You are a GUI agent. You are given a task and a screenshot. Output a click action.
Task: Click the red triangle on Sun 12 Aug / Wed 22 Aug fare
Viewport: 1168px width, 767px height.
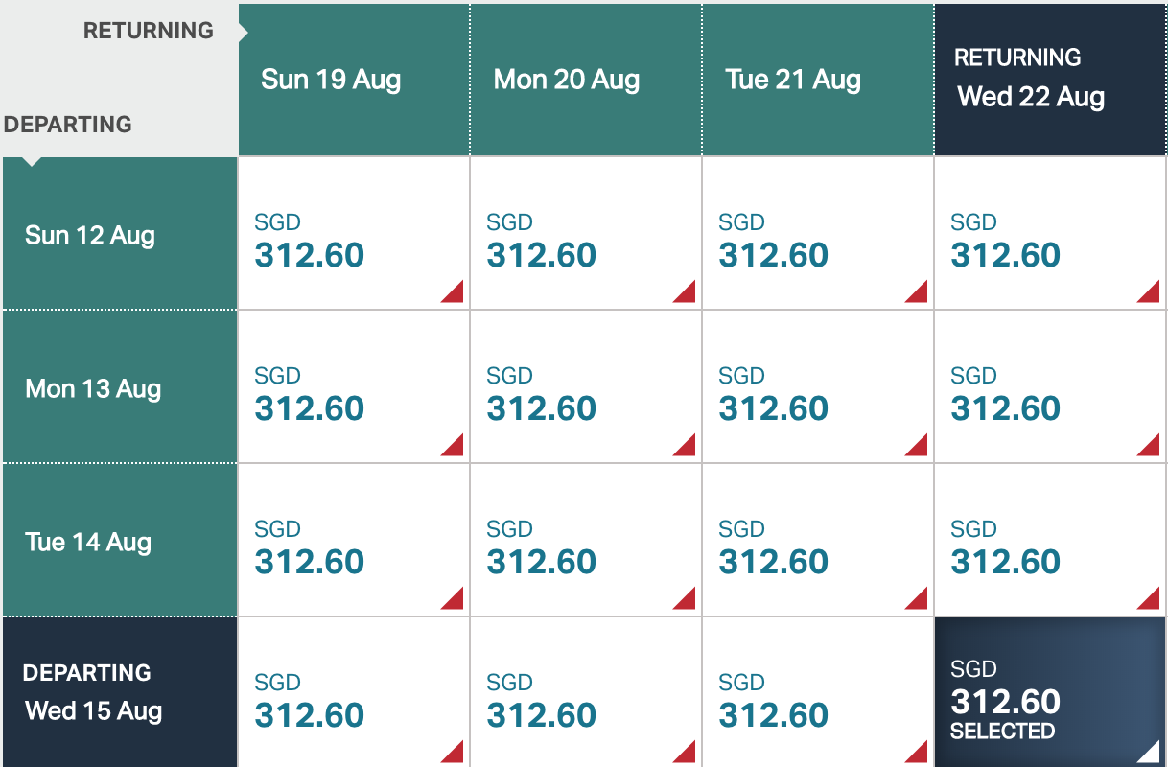point(1150,292)
